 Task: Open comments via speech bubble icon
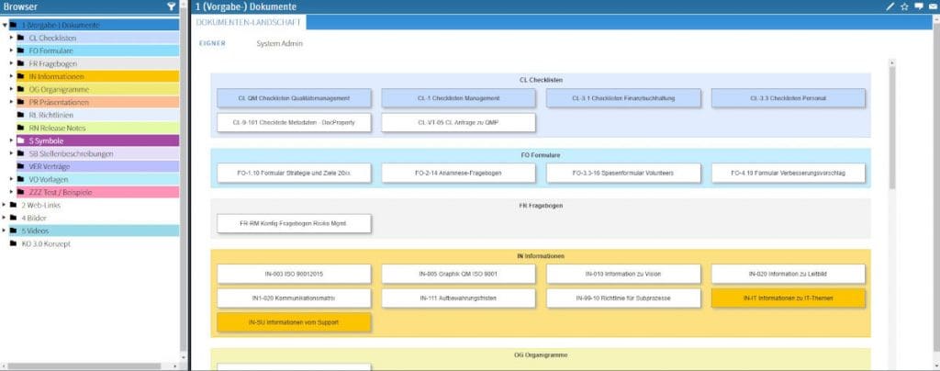(918, 6)
